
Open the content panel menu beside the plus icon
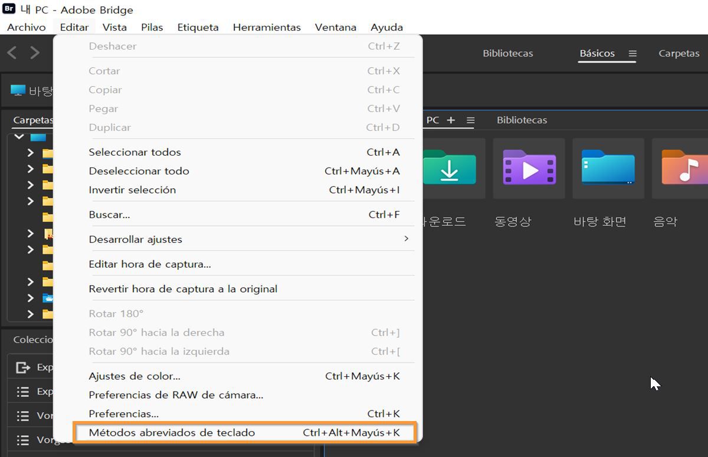[x=470, y=120]
